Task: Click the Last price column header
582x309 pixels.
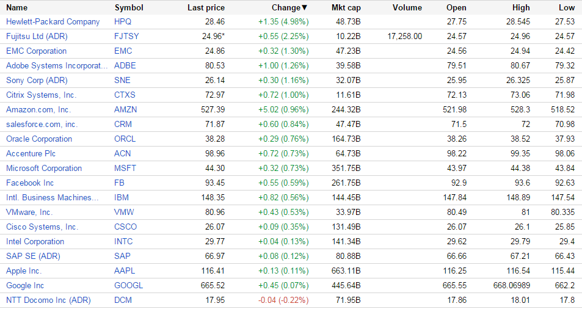Action: pyautogui.click(x=206, y=8)
